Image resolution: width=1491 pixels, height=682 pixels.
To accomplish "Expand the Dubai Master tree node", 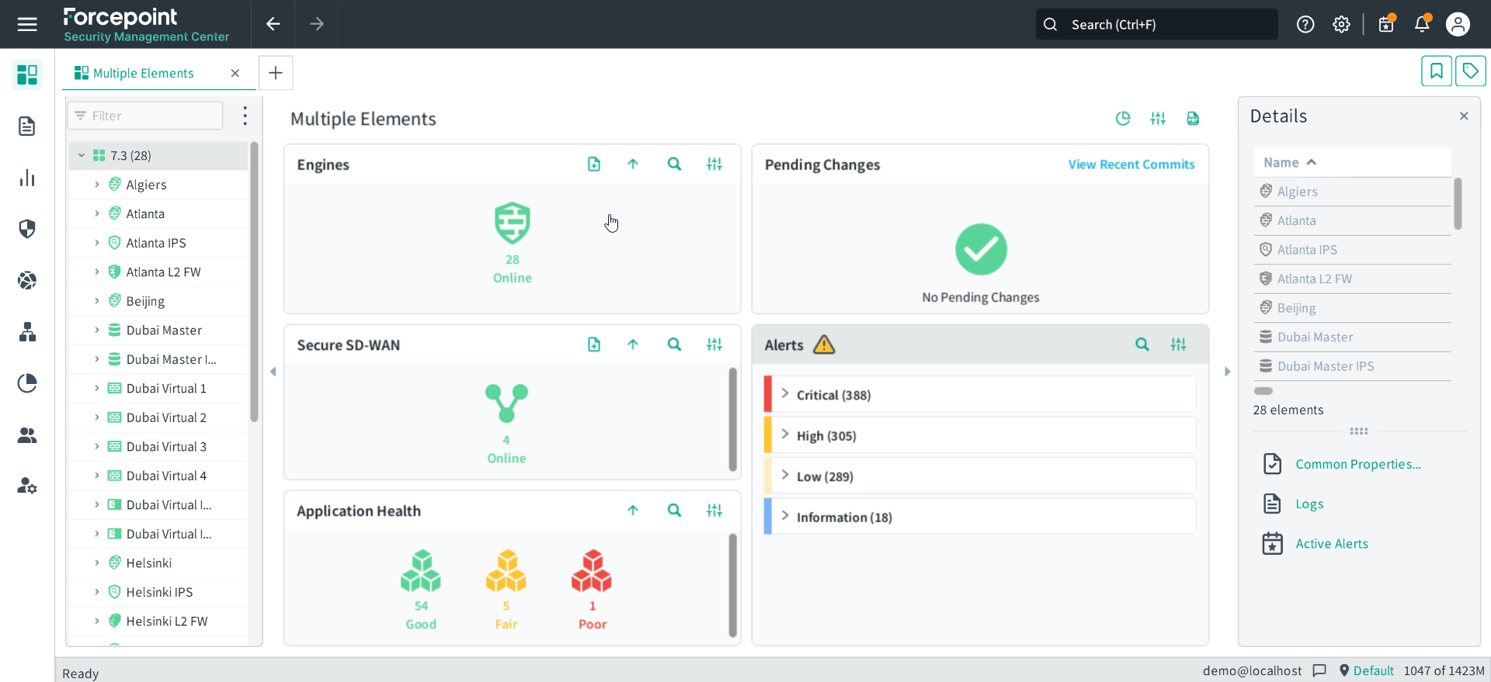I will pos(97,331).
